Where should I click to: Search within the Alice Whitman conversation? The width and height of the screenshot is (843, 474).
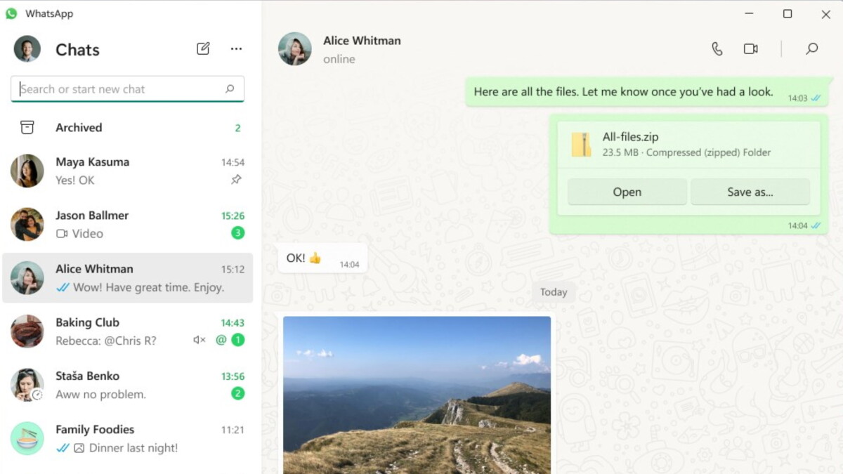[811, 49]
